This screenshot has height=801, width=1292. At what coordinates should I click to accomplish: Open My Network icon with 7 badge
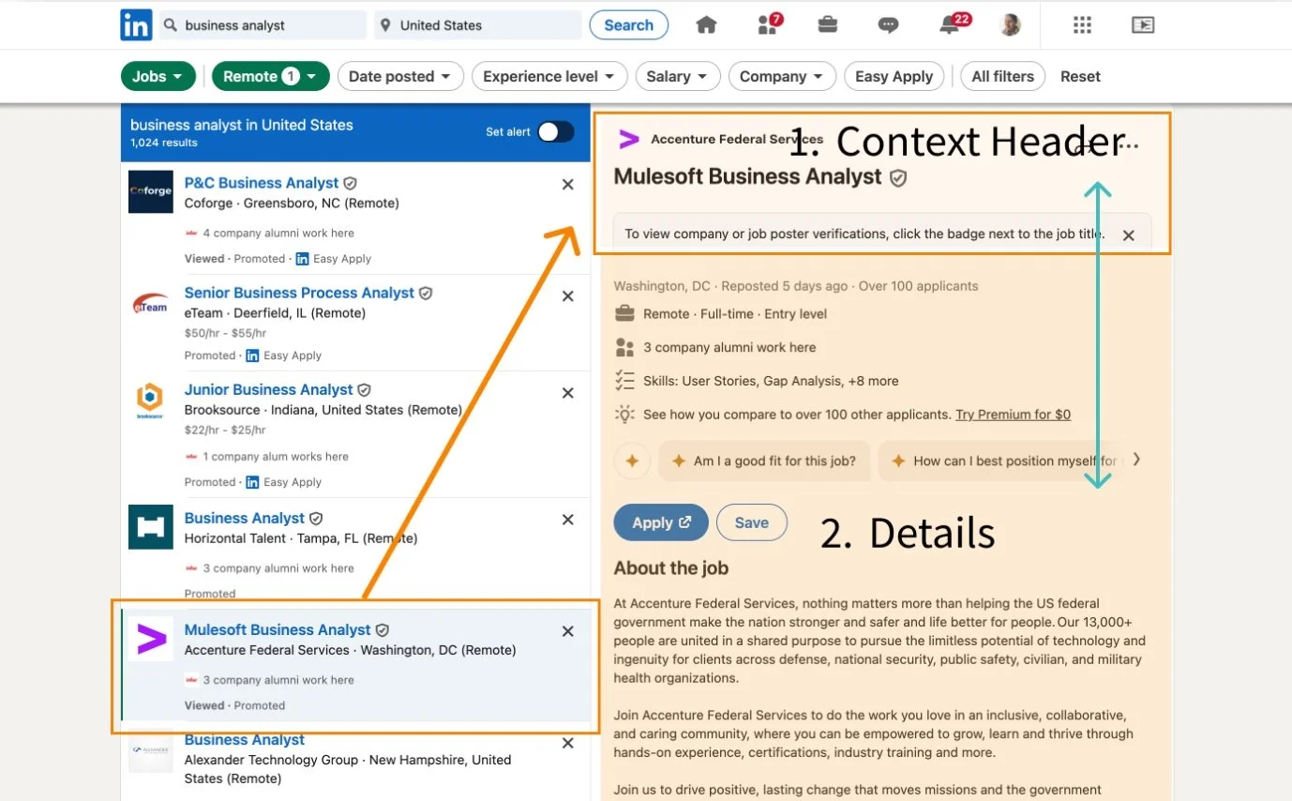point(769,24)
